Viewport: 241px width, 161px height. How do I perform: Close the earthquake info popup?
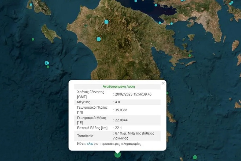point(163,83)
